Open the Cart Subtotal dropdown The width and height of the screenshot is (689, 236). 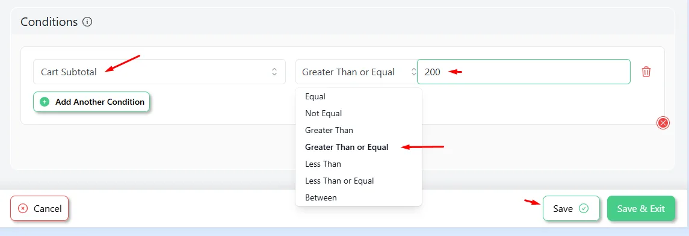(x=159, y=72)
